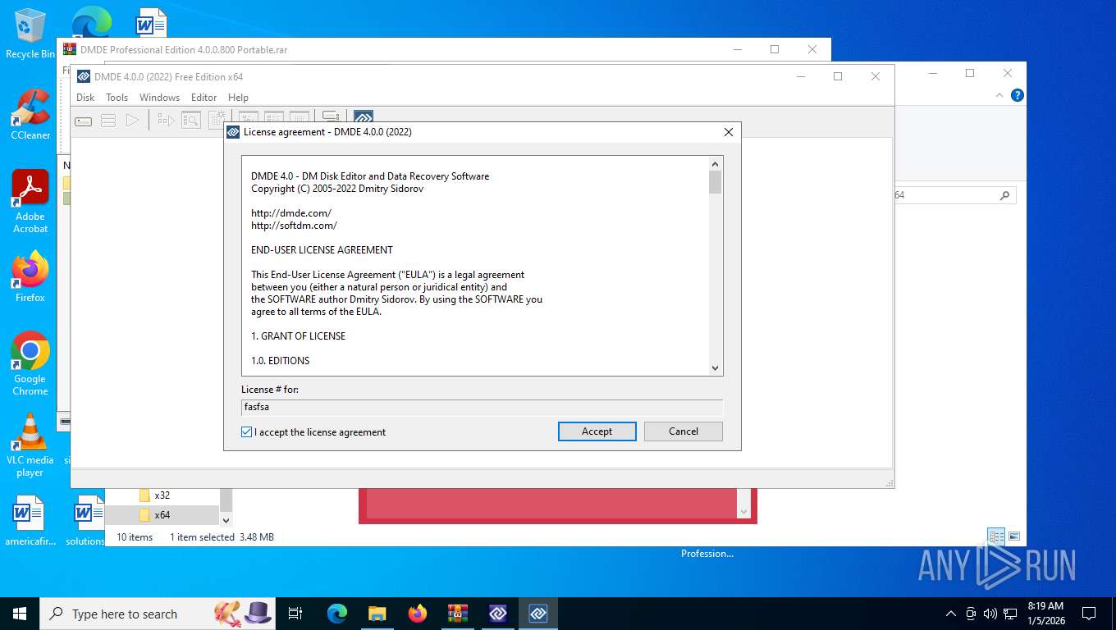Open Adobe Acrobat desktop shortcut

pos(30,202)
